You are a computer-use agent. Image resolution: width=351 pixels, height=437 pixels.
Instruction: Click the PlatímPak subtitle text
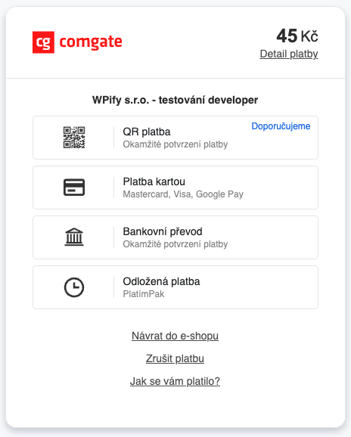click(144, 294)
